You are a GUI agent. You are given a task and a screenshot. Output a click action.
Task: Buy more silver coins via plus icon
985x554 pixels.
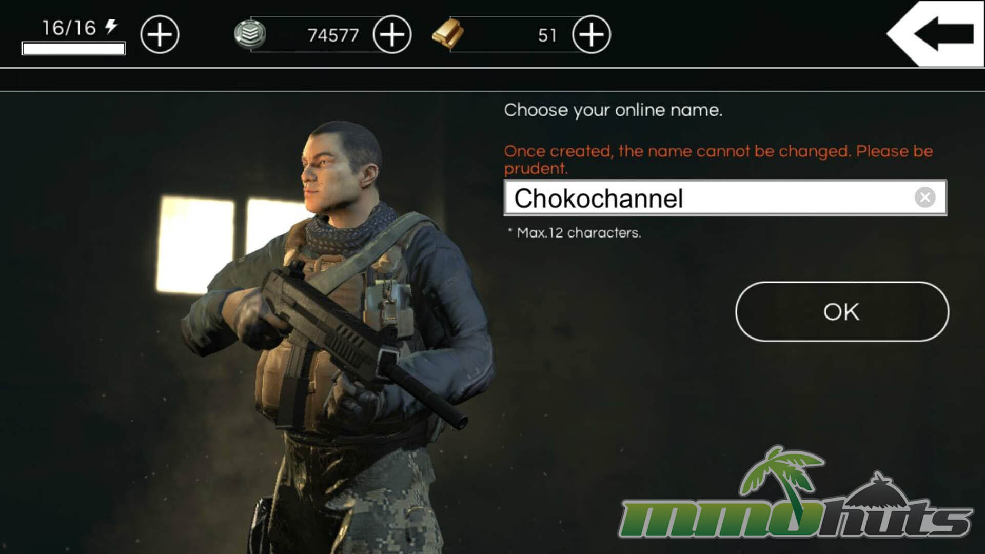pos(392,34)
